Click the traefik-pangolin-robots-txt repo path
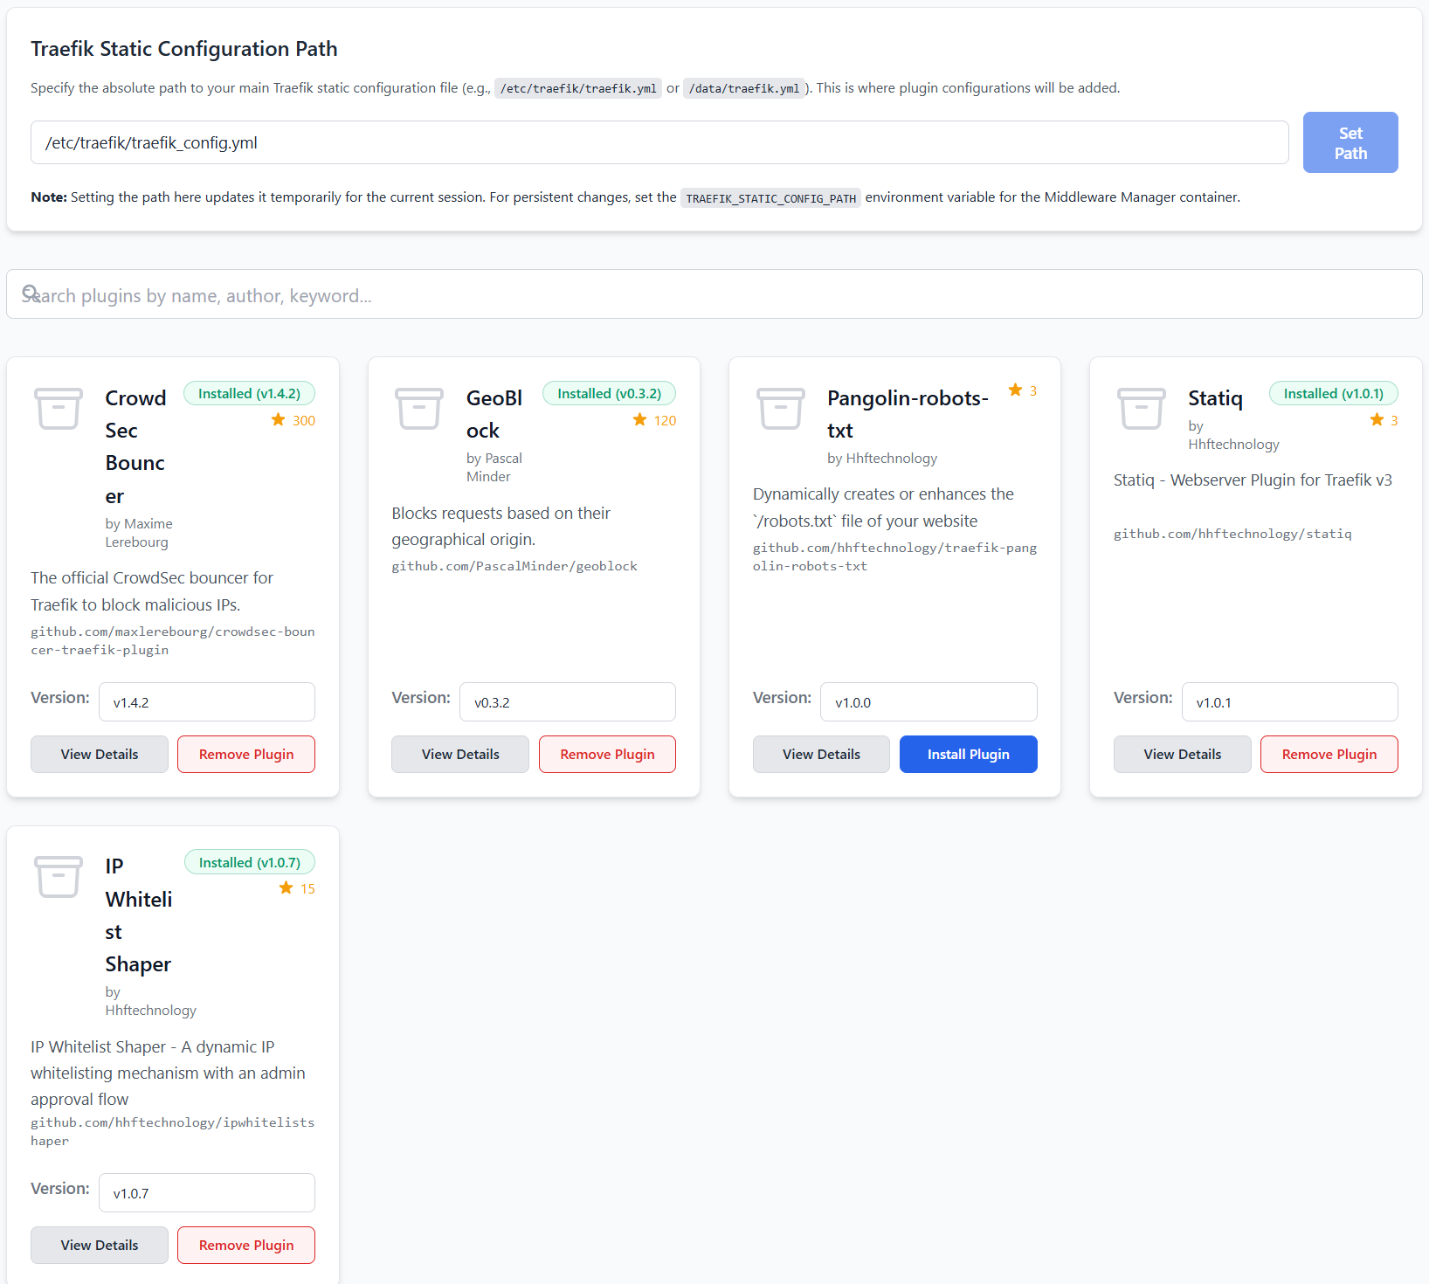 click(894, 557)
